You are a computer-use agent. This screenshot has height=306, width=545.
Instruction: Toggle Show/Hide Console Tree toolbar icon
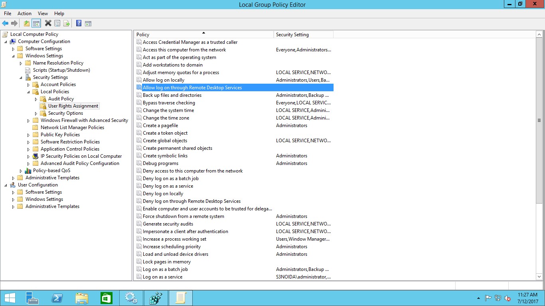click(36, 24)
